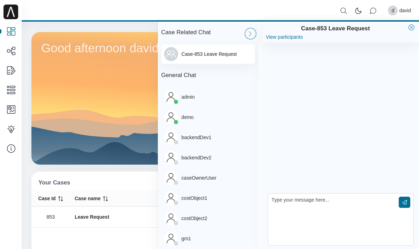Click the message input text area
419x249 pixels.
[x=332, y=220]
